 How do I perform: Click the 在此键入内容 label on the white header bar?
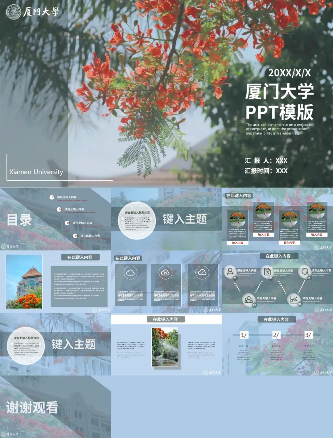165,319
